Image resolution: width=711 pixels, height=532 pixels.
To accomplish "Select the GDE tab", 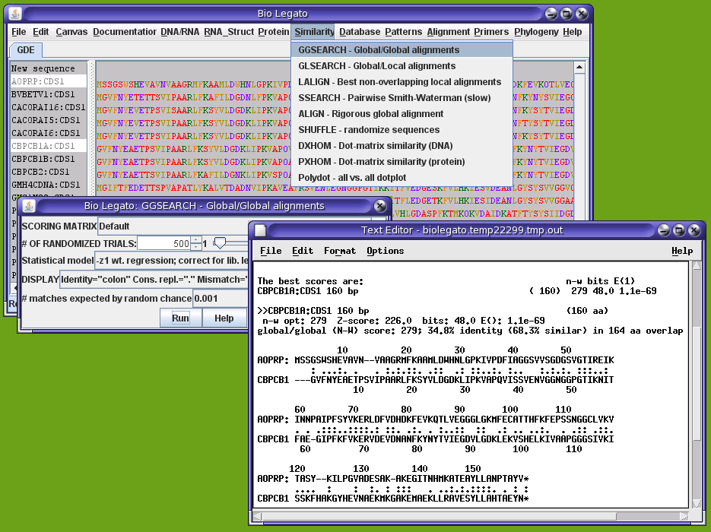I will pyautogui.click(x=26, y=50).
